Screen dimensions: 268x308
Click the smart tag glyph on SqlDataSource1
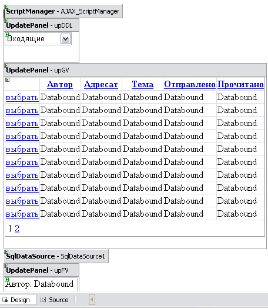6,252
